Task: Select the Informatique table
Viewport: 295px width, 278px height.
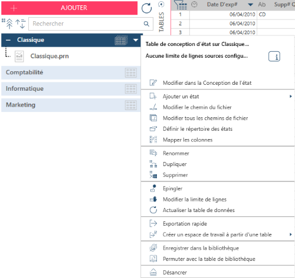Action: coord(71,89)
